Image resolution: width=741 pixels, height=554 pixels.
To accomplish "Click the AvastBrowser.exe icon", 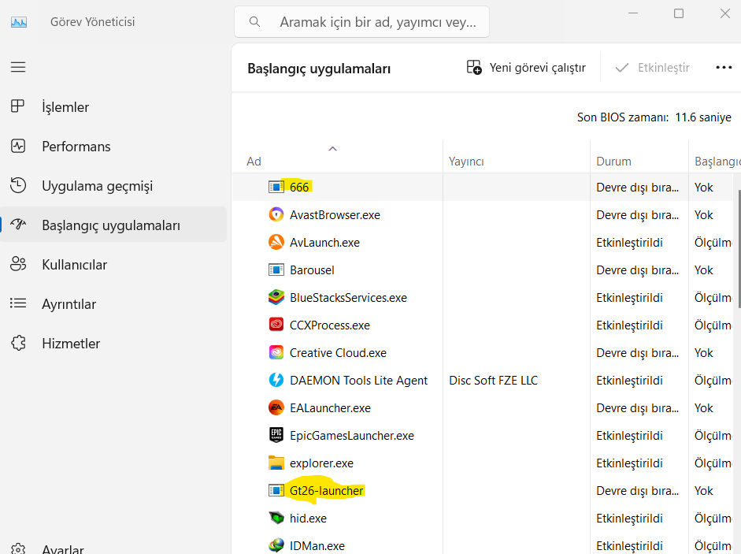I will coord(276,214).
